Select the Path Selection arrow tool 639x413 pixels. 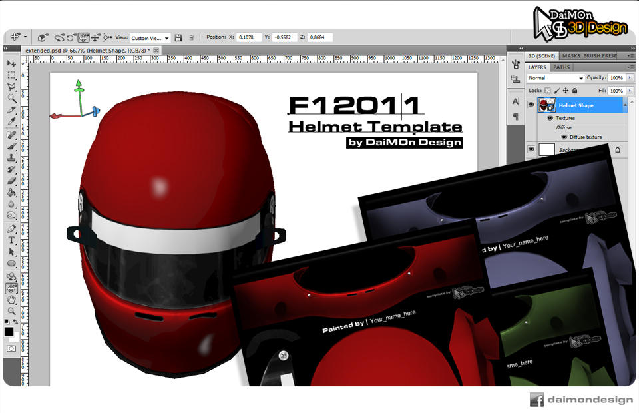[11, 252]
